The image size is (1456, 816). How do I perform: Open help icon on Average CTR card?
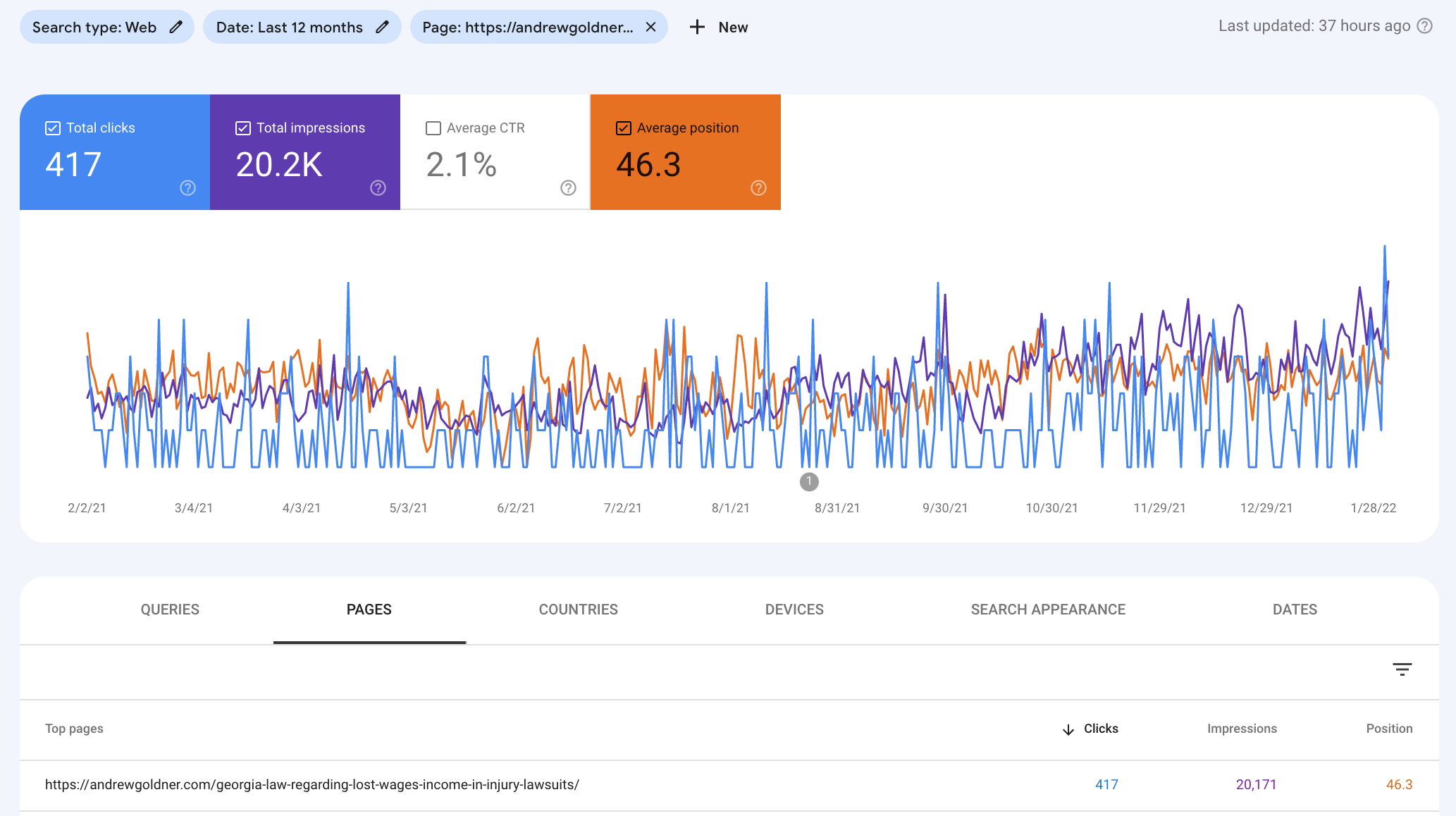[x=568, y=187]
